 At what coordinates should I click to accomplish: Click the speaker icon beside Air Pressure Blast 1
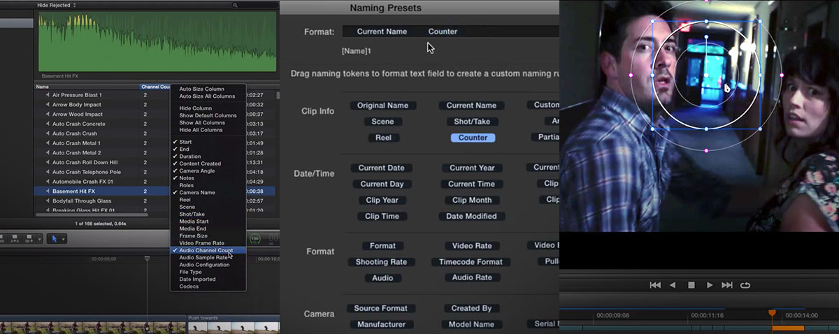(48, 95)
